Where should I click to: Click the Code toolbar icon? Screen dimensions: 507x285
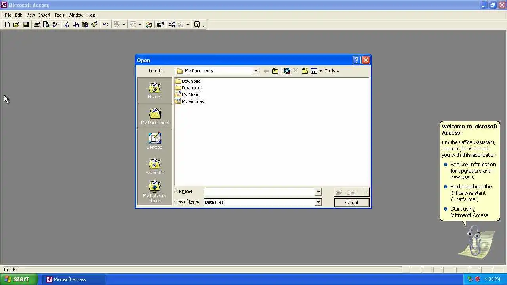[x=149, y=25]
